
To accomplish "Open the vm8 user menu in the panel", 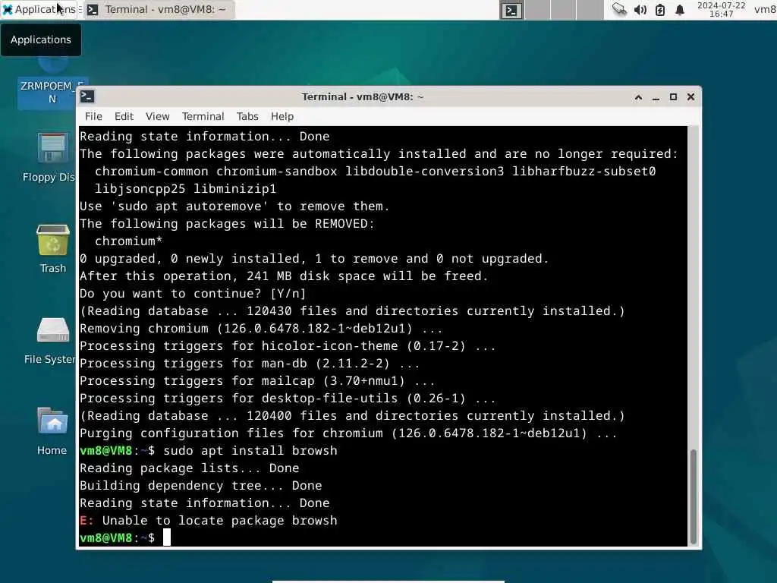I will pyautogui.click(x=765, y=9).
